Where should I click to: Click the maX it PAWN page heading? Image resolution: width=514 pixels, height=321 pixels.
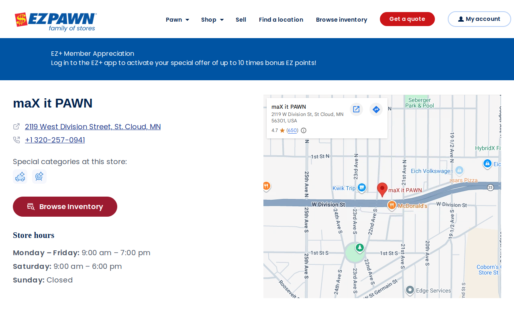click(53, 103)
